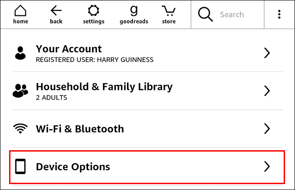Go back using the back arrow

(x=56, y=11)
